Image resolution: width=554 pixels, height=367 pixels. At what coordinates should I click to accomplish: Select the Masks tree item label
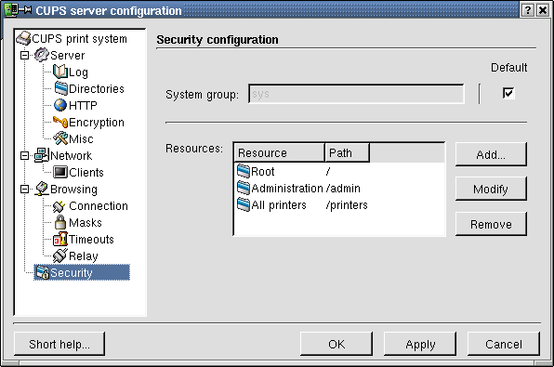tap(86, 223)
